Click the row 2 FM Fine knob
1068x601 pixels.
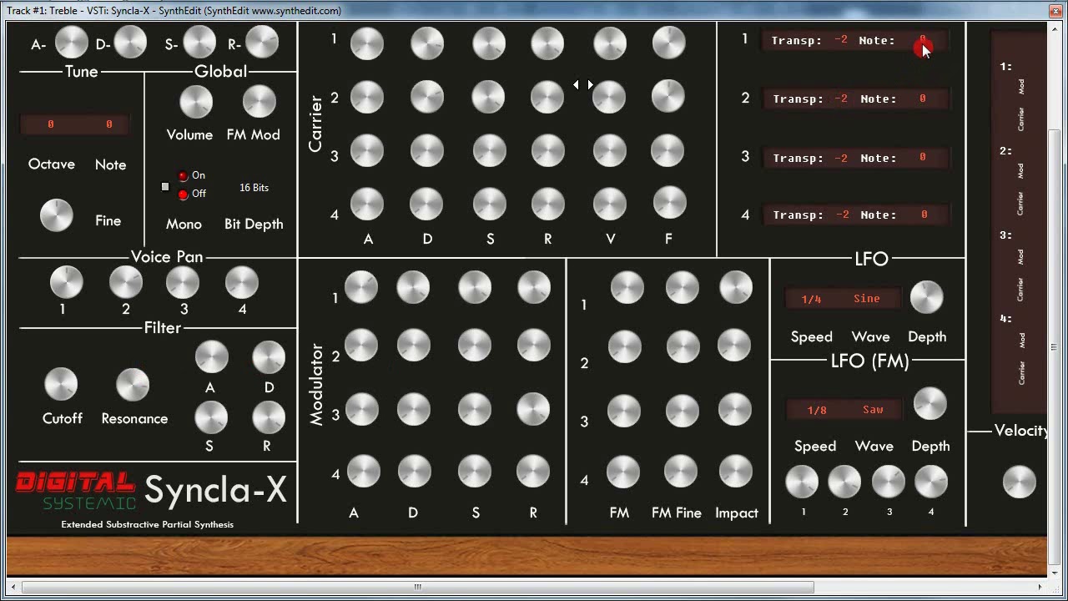682,346
